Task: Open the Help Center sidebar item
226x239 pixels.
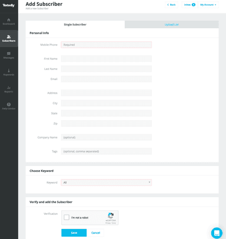Action: click(x=9, y=106)
